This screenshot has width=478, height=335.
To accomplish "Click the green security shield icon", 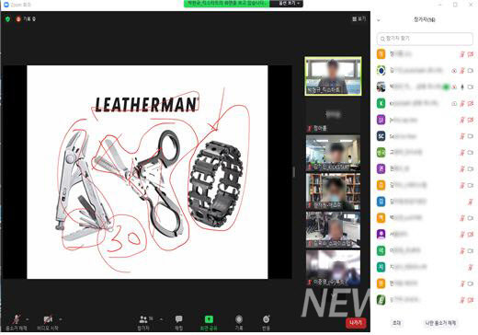I will coord(7,19).
